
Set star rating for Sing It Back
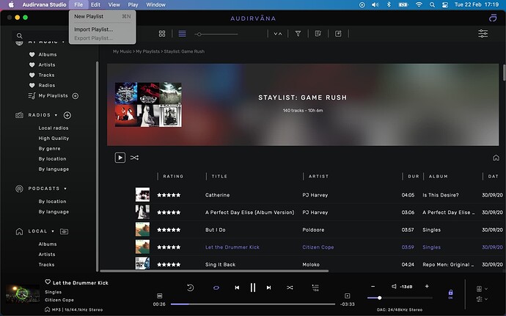(169, 265)
